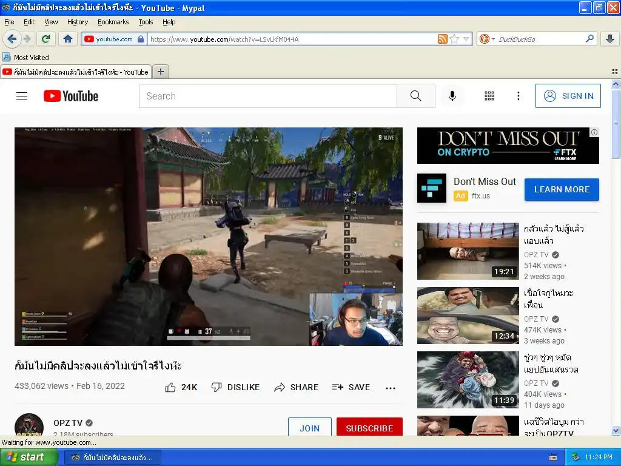Click the FTX logo icon in the ad
This screenshot has width=621, height=466.
pyautogui.click(x=432, y=188)
